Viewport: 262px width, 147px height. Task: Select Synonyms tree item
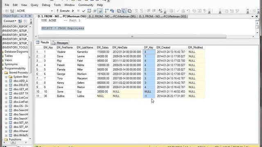(x=11, y=64)
